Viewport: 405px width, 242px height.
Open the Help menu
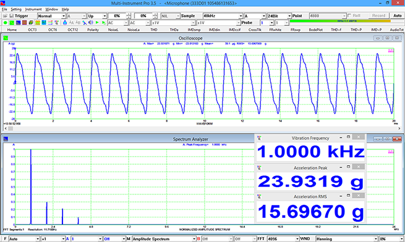pos(65,9)
